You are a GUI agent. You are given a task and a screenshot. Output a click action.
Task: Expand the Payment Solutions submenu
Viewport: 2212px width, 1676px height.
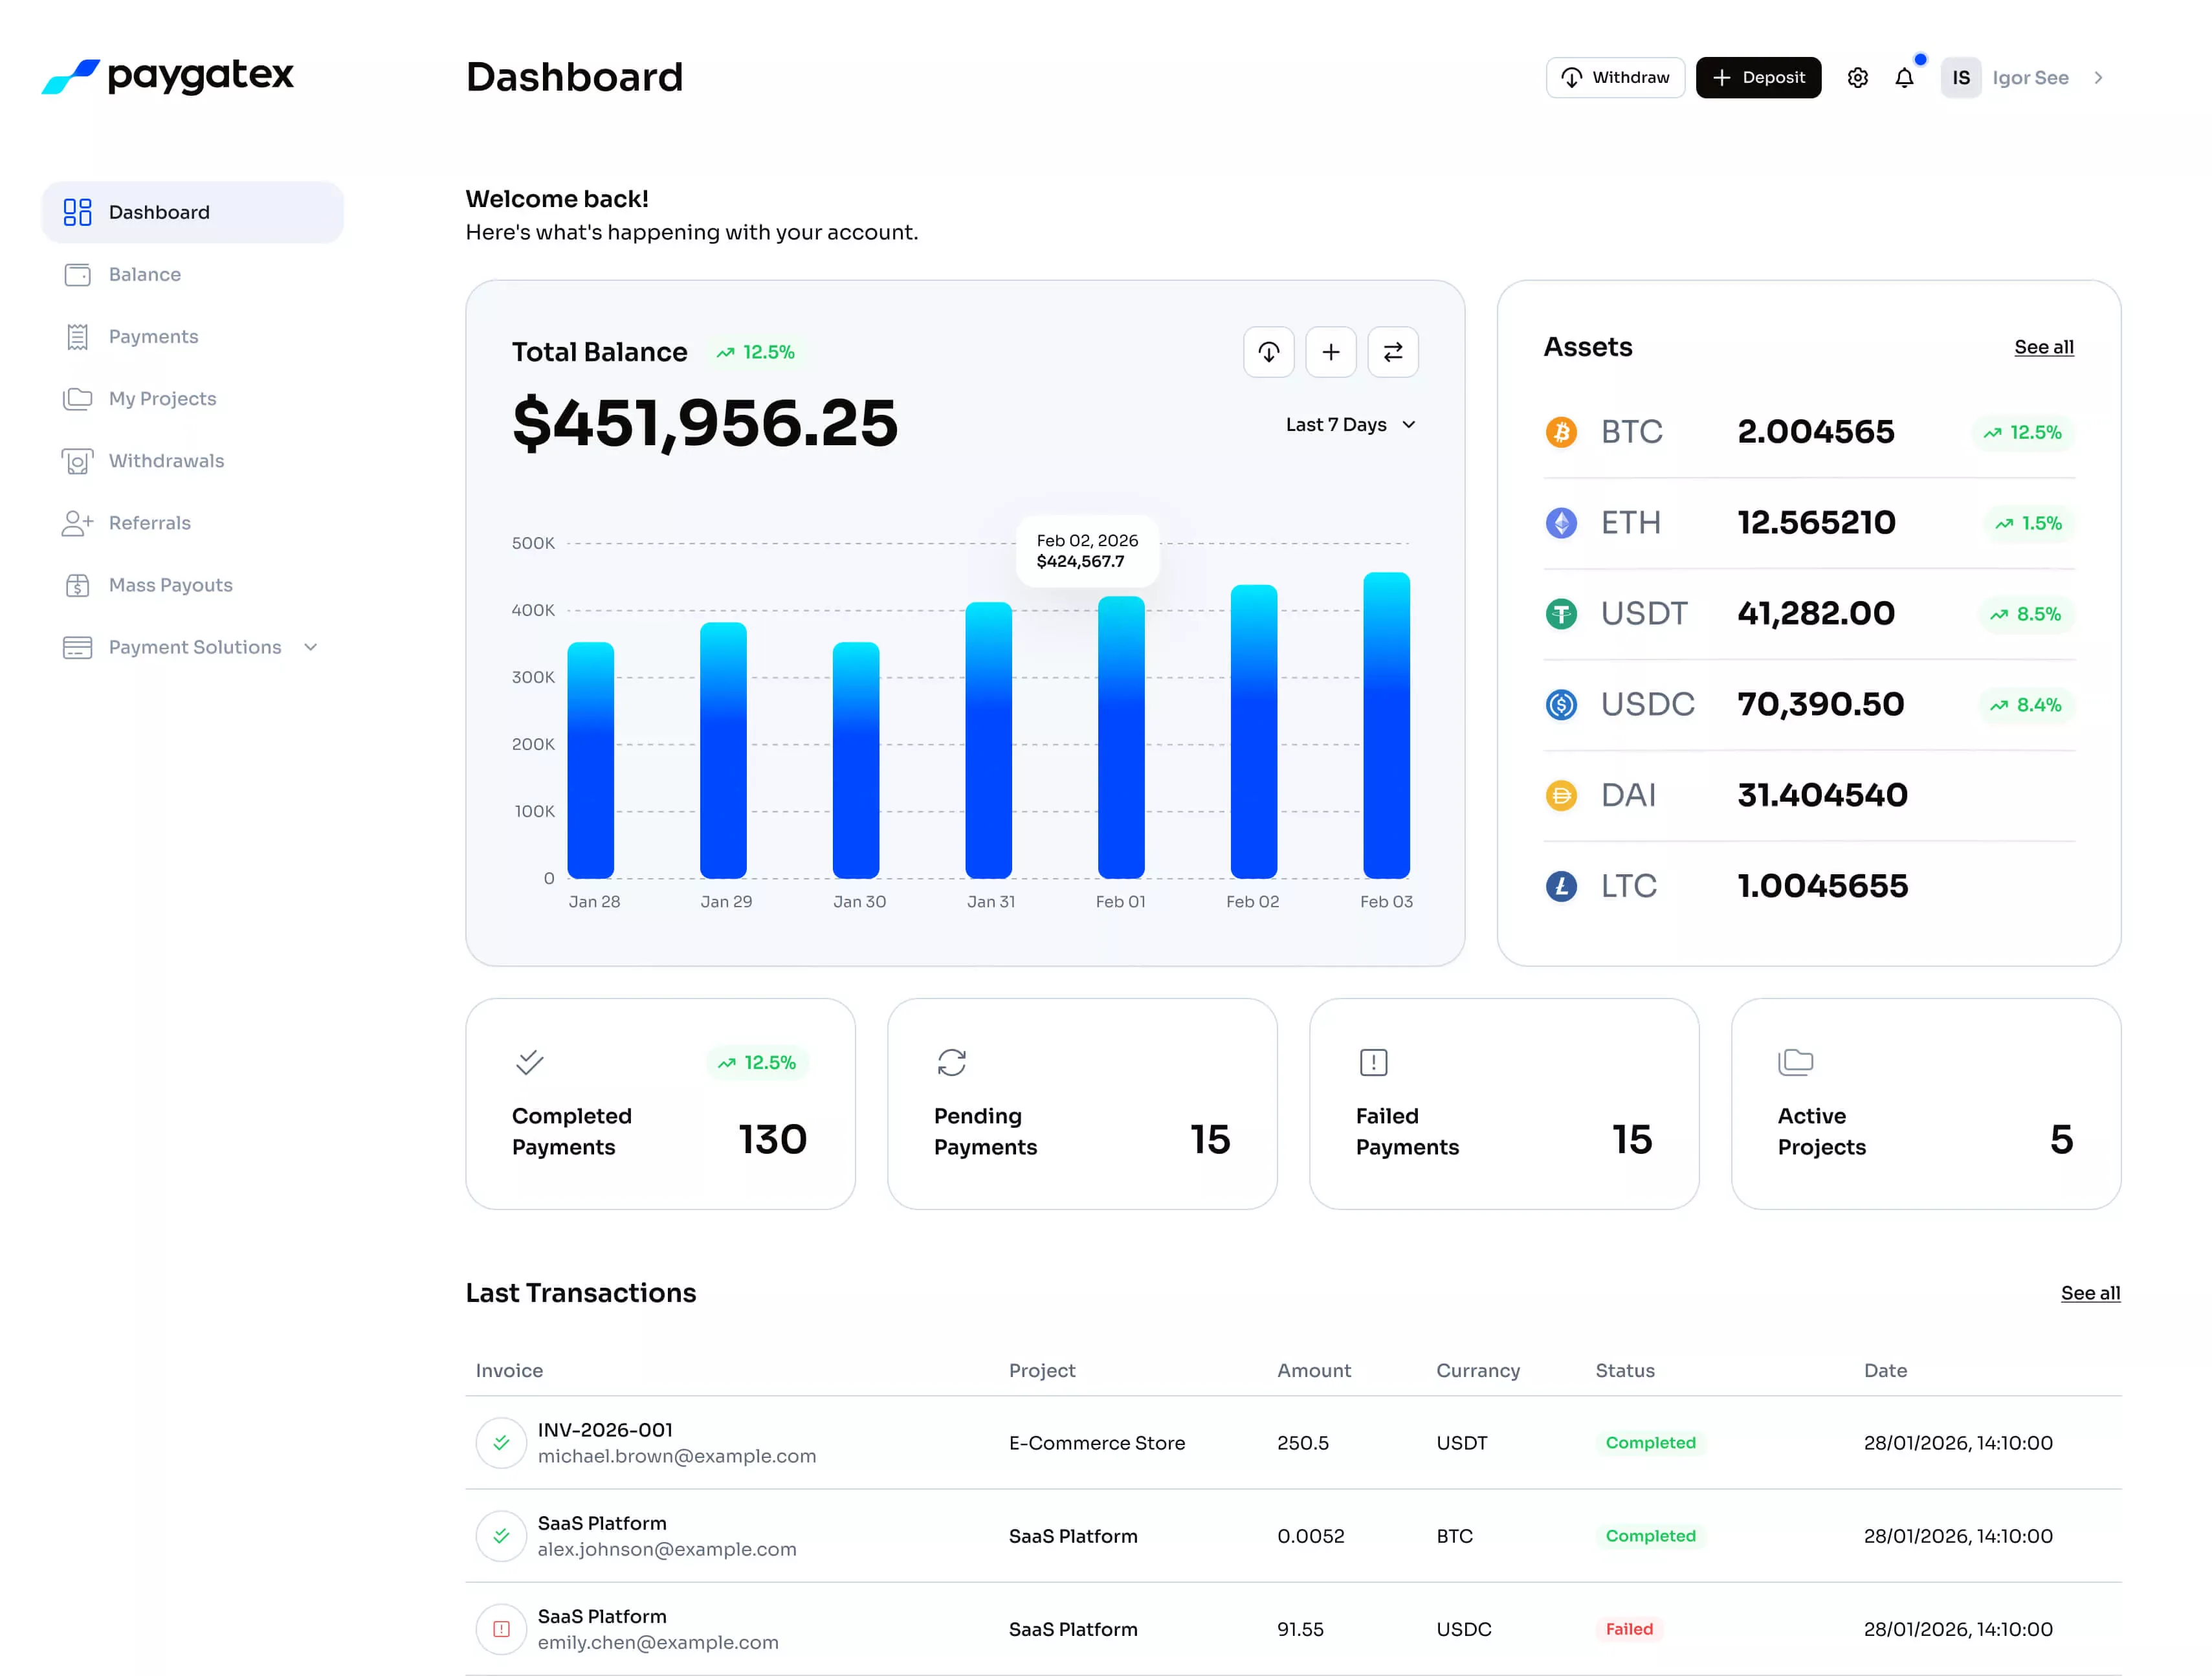coord(310,647)
